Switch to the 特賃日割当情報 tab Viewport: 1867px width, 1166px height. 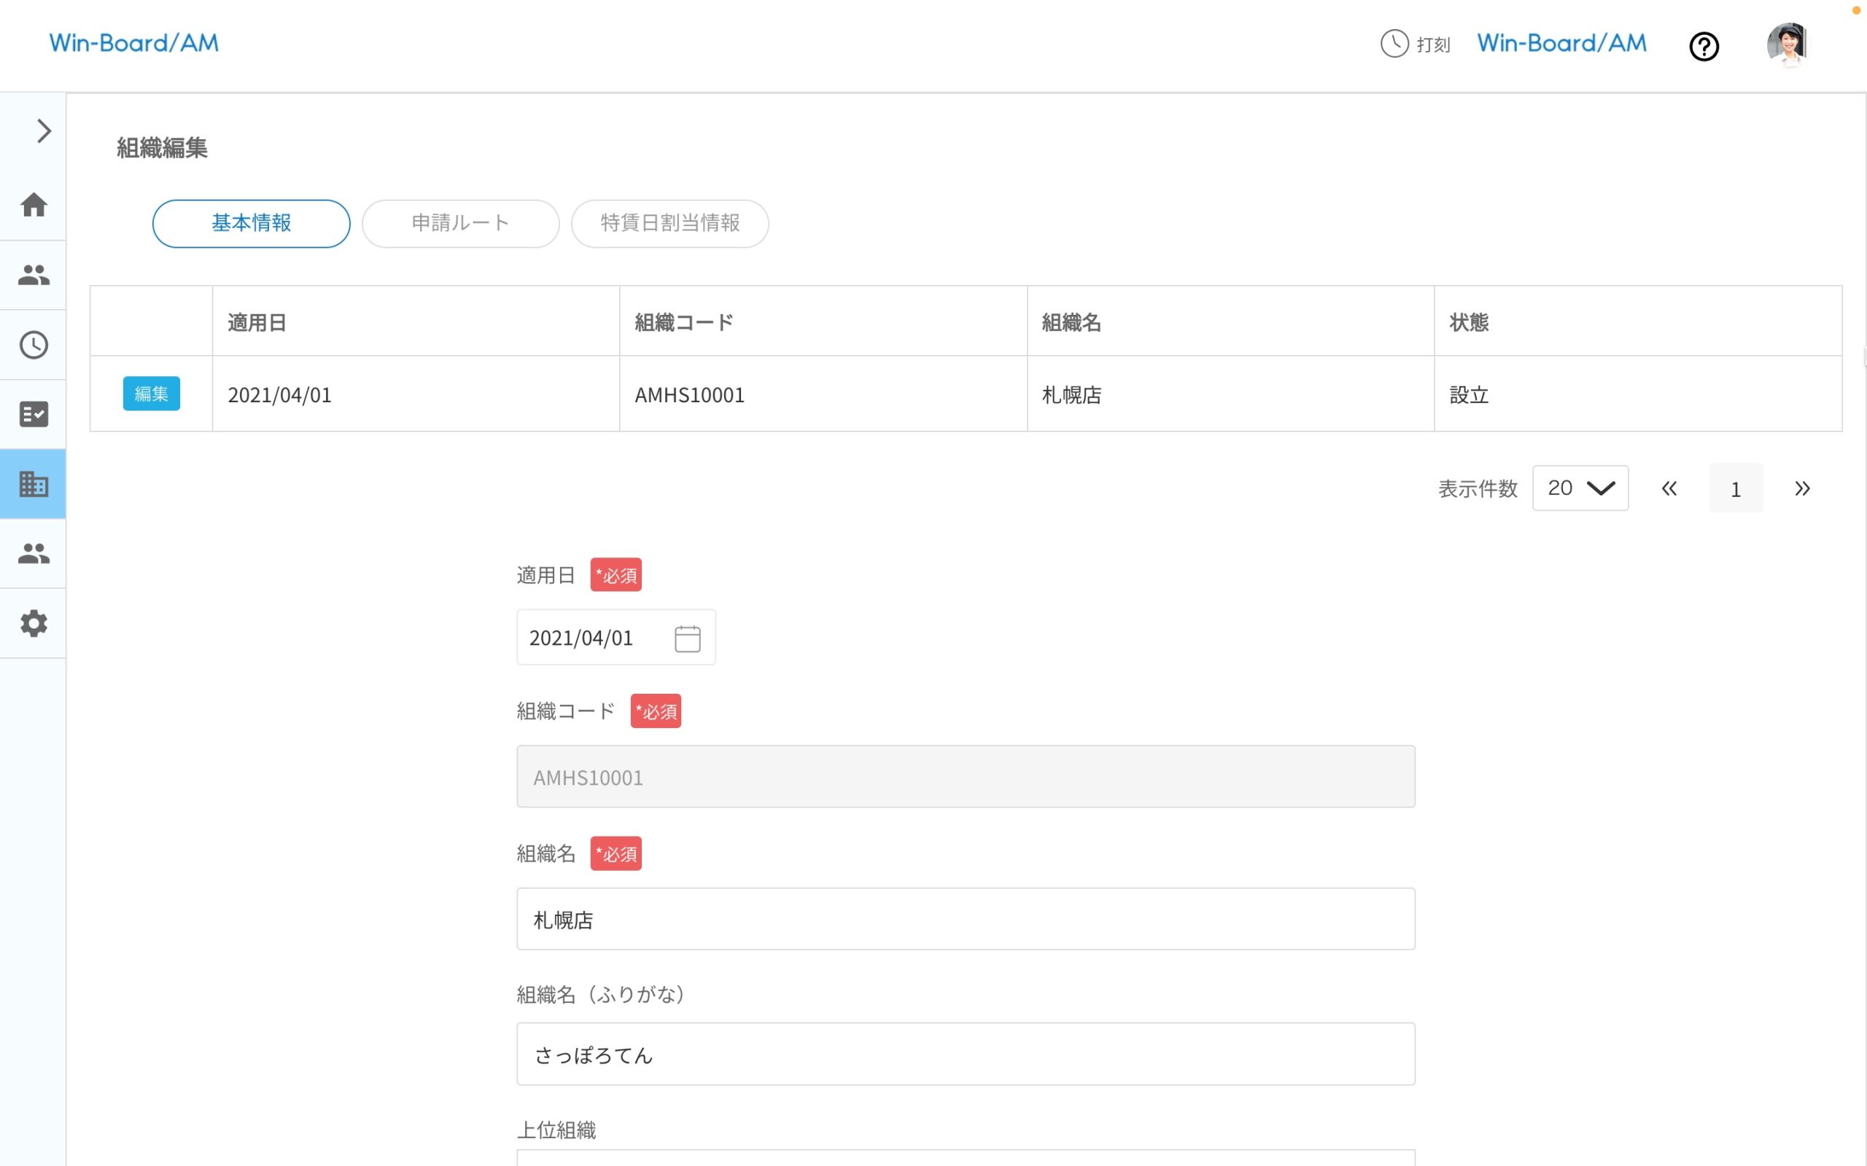(669, 224)
